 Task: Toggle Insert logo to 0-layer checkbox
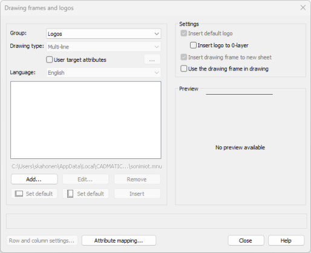193,45
